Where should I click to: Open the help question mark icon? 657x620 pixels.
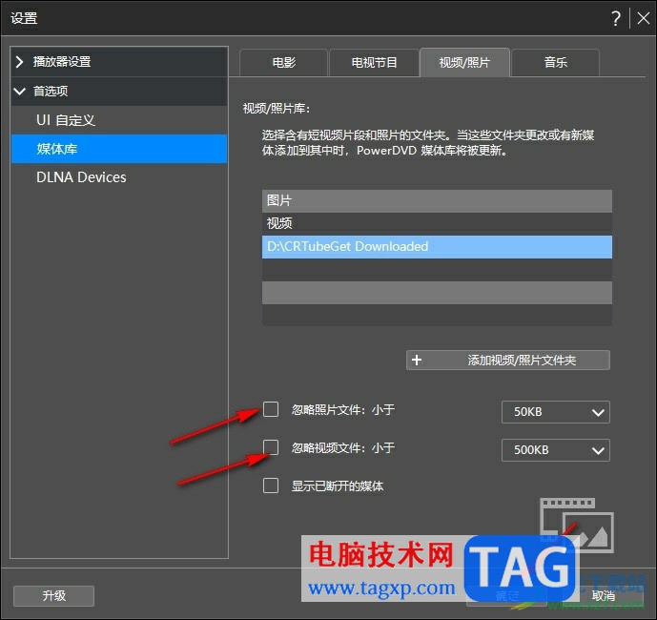click(x=615, y=18)
